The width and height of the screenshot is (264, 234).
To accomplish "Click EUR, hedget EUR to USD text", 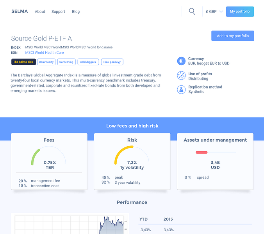I will [x=209, y=63].
